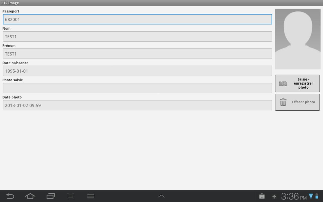Tap the USB connection status icon
This screenshot has width=323, height=202.
[274, 196]
